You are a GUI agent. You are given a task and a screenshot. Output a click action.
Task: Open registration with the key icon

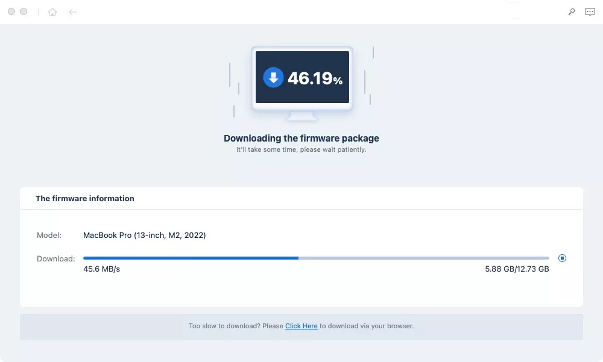[x=571, y=11]
